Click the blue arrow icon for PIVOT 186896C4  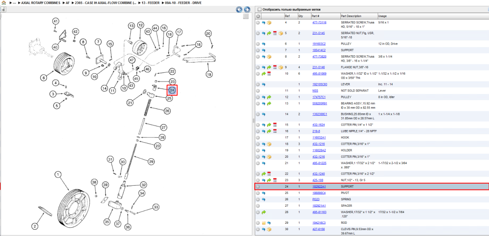click(x=264, y=193)
